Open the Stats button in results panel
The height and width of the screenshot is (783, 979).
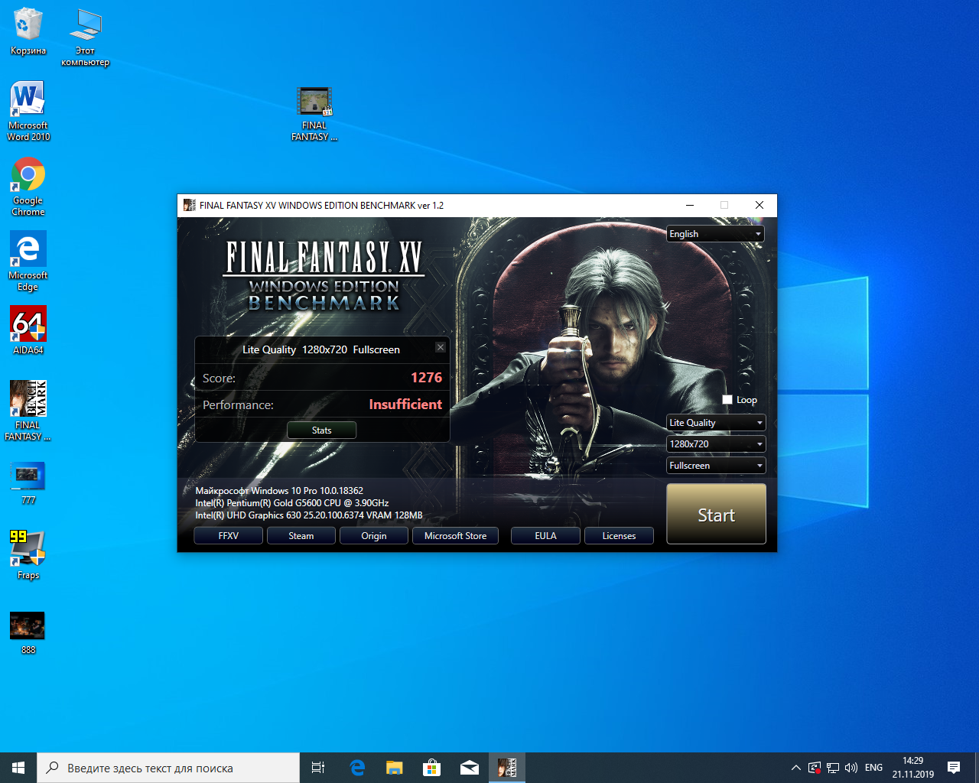(x=321, y=430)
